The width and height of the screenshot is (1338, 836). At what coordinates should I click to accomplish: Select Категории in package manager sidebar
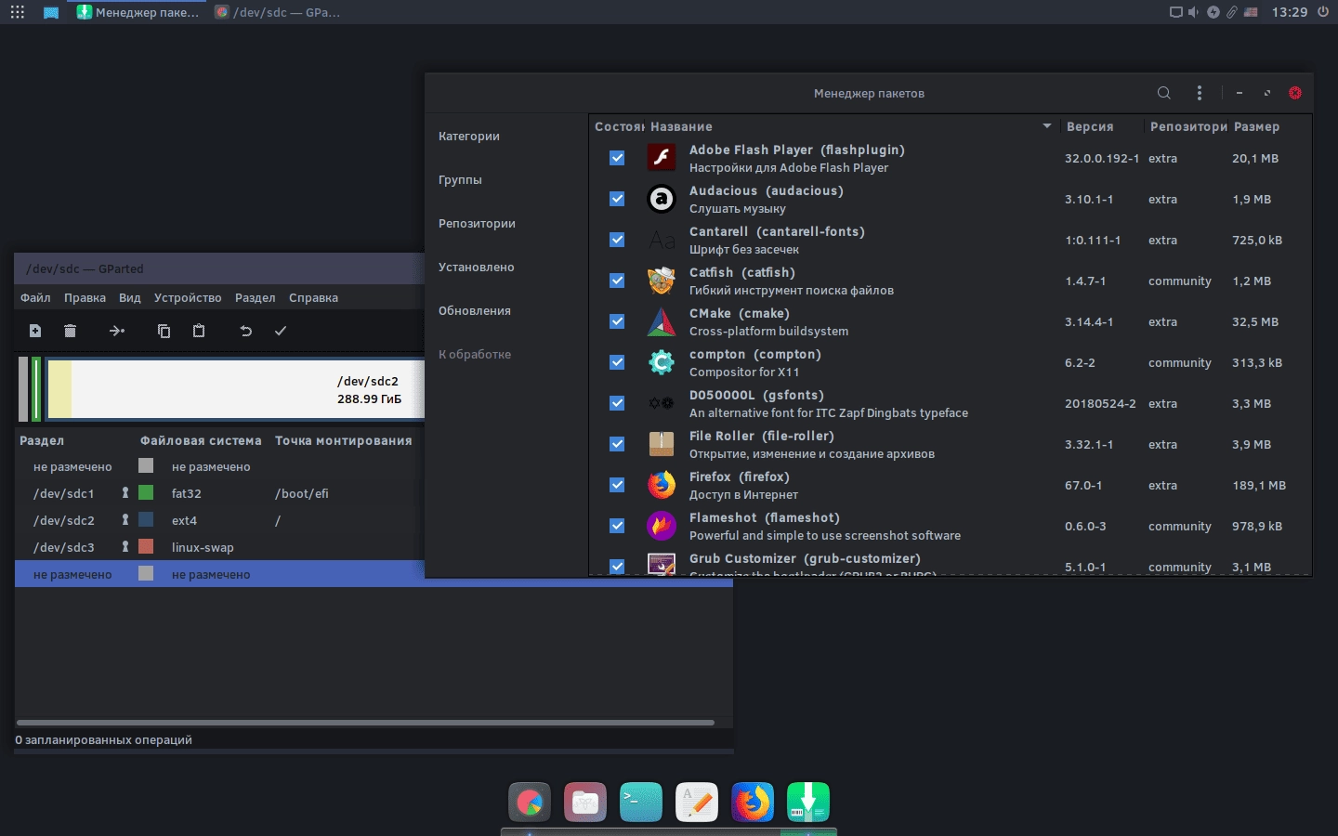pos(469,136)
